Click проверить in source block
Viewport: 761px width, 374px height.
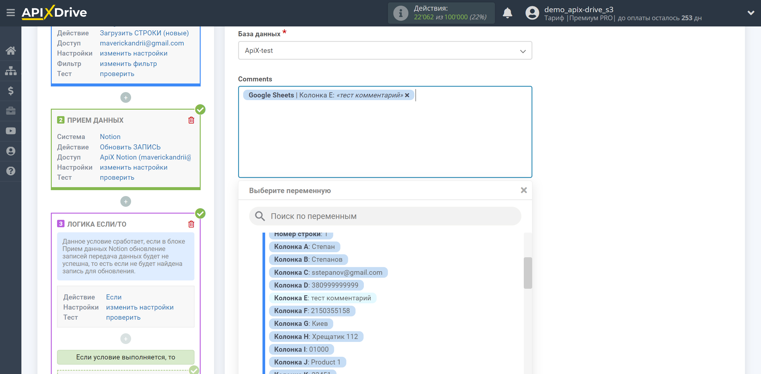[117, 74]
